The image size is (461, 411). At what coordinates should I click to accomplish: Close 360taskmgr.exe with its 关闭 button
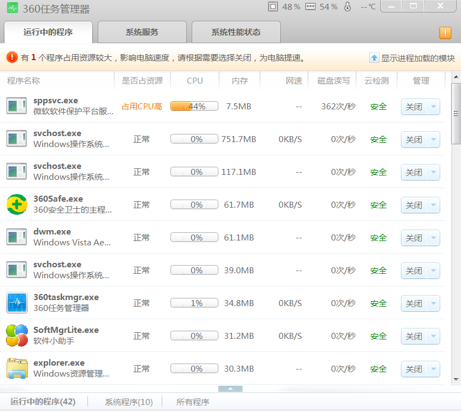point(414,303)
